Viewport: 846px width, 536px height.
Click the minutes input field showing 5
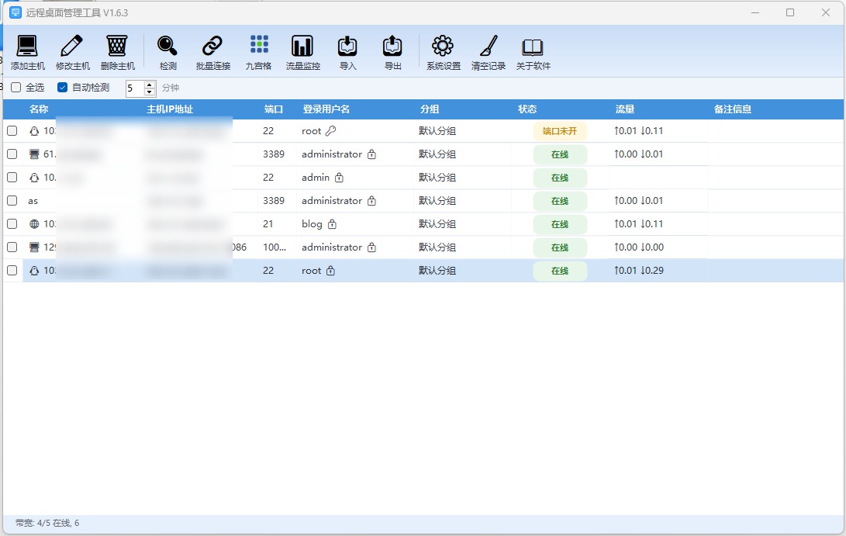pos(135,88)
